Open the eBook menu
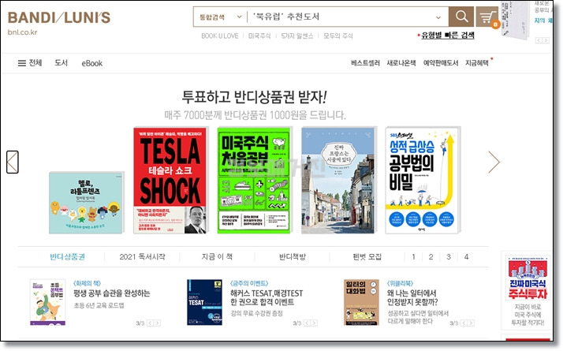The height and width of the screenshot is (351, 563). 92,63
